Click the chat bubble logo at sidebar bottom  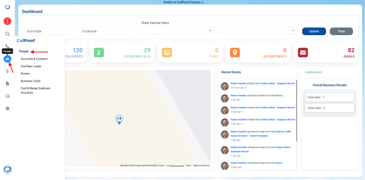click(x=7, y=169)
